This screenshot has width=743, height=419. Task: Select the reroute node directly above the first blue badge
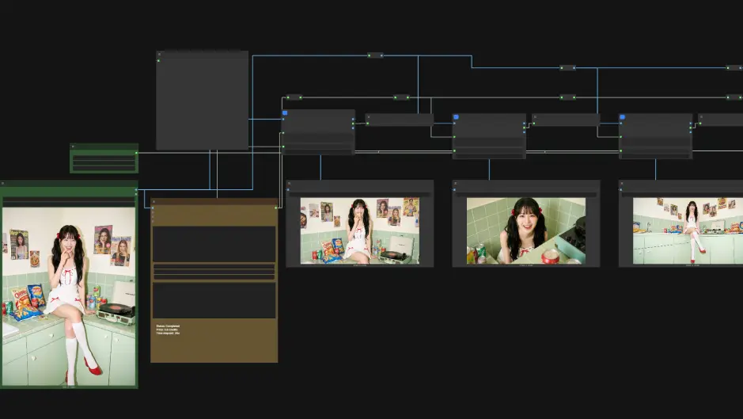[x=294, y=97]
